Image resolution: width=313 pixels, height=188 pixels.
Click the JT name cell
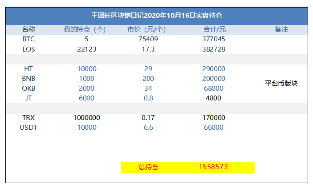click(28, 98)
